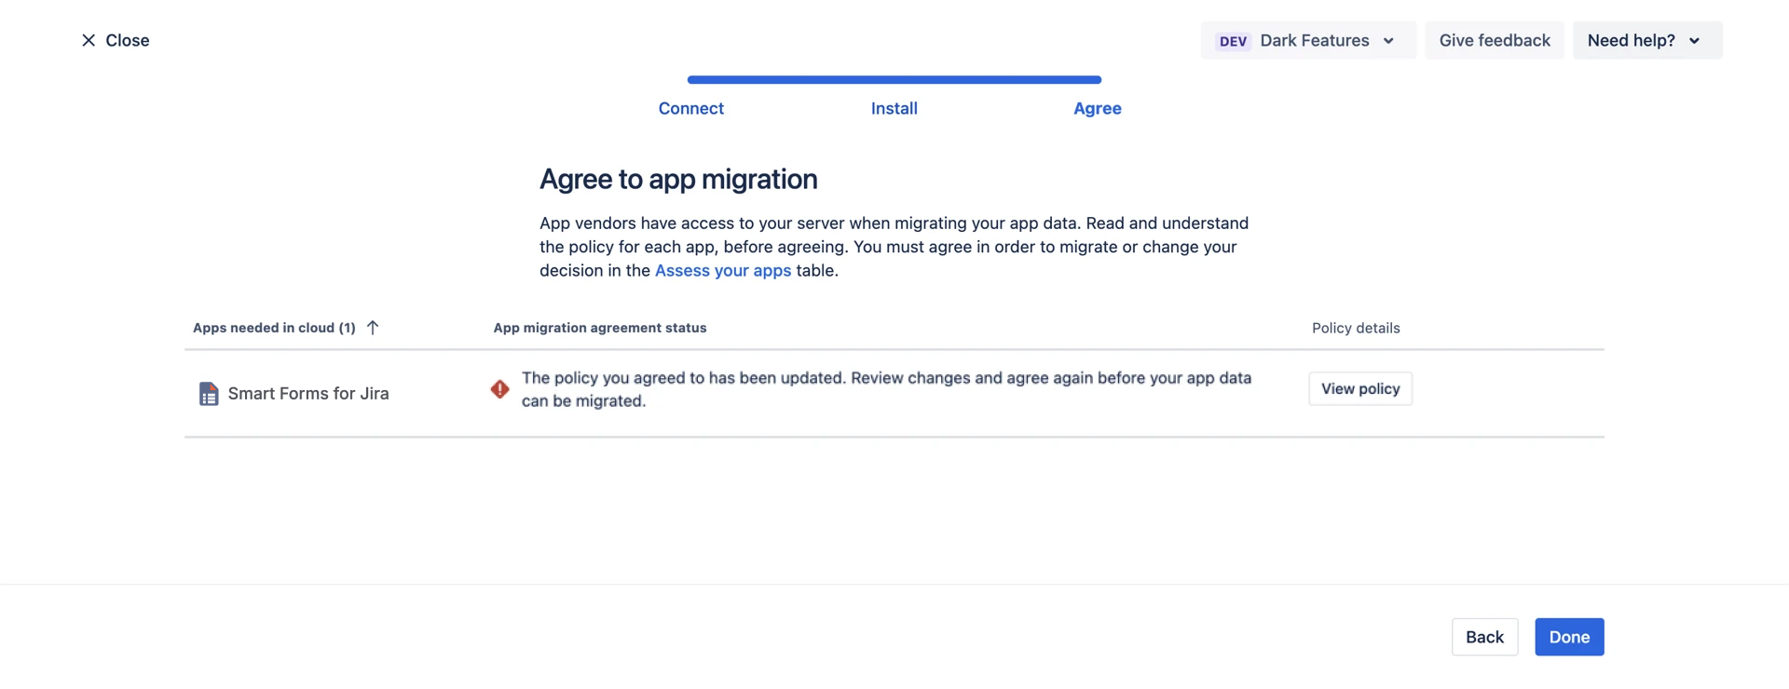Click the policy updated status message

click(885, 389)
